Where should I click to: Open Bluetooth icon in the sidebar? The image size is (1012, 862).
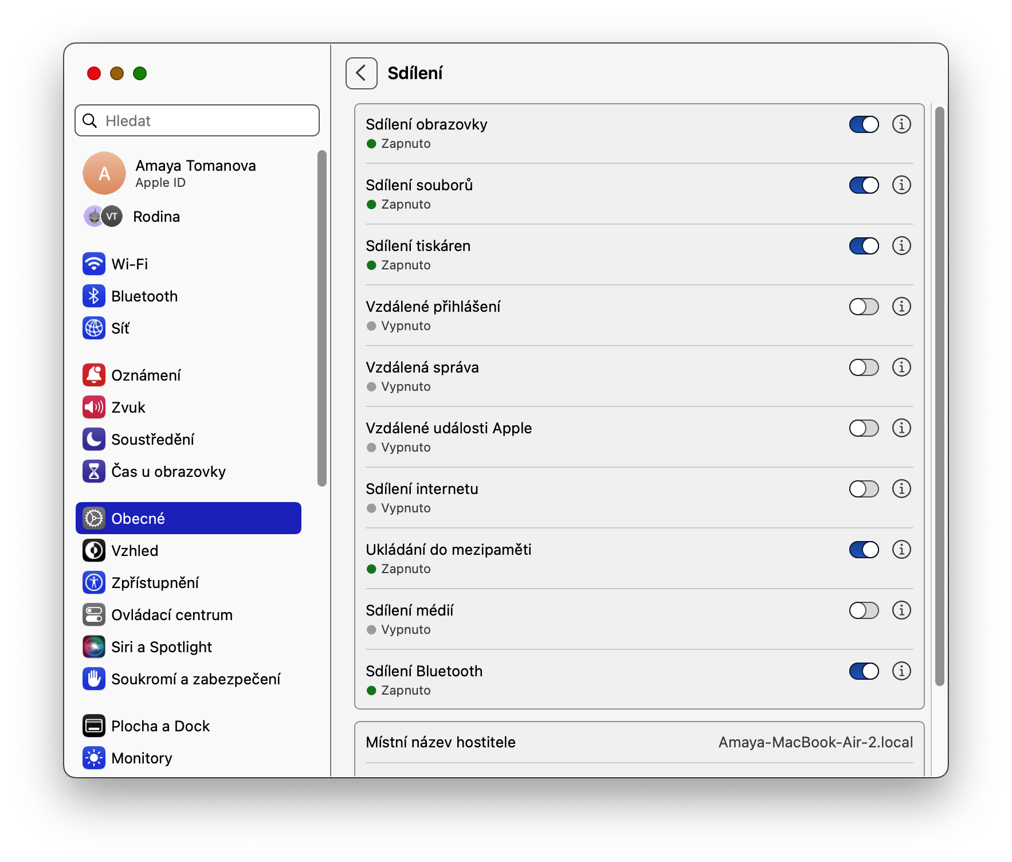(x=94, y=296)
